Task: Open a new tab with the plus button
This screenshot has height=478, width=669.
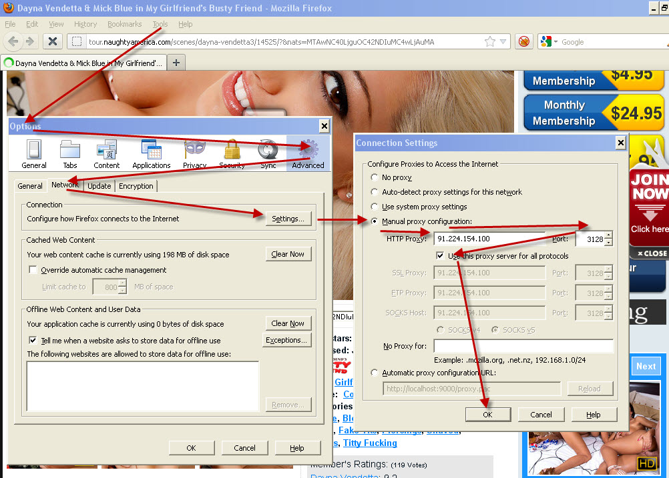Action: coord(176,63)
